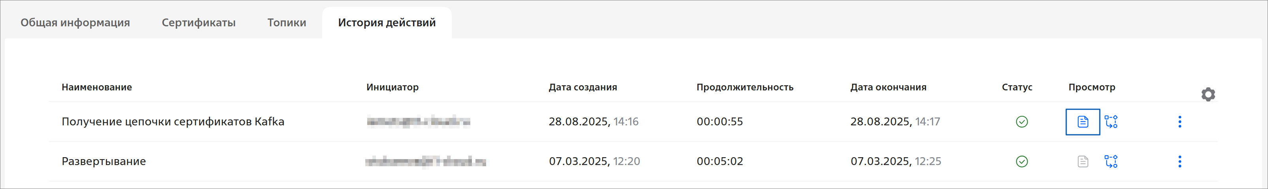
Task: Switch to the Общая информация tab
Action: 75,22
